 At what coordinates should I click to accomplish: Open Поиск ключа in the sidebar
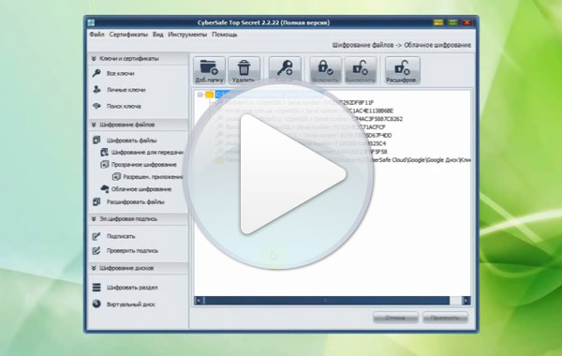point(117,106)
